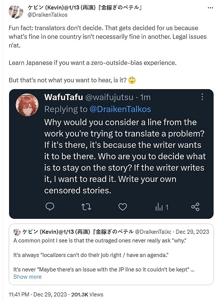The image size is (219, 300).
Task: Toggle the retweet status on the embedded tweet
Action: (86, 207)
